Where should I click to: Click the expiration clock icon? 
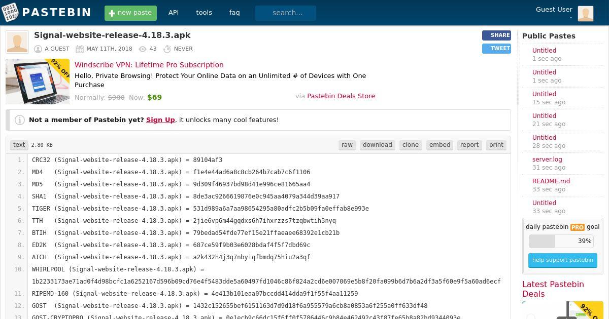point(167,49)
